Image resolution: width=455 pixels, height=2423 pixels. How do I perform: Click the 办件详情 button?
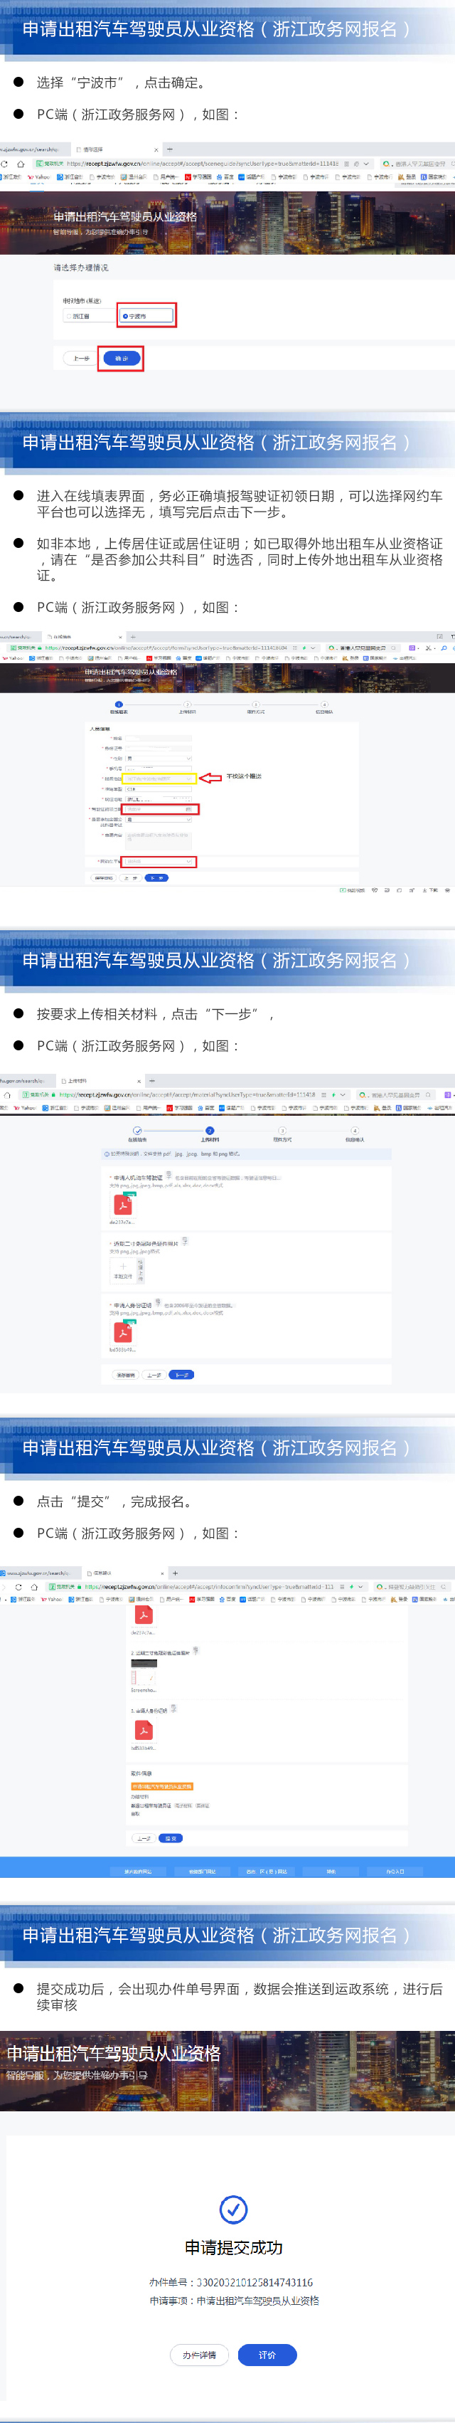[x=199, y=2355]
